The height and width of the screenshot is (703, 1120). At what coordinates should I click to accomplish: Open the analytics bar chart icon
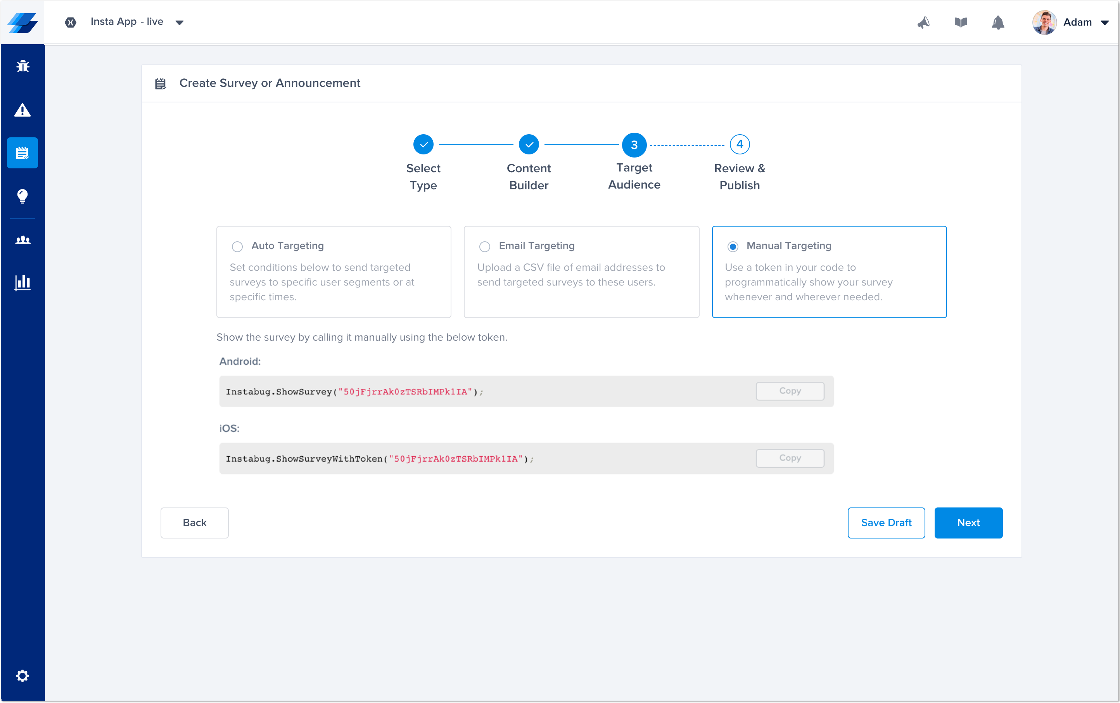tap(22, 282)
